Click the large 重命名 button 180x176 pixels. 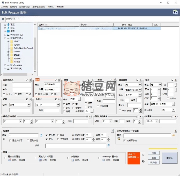(169, 158)
